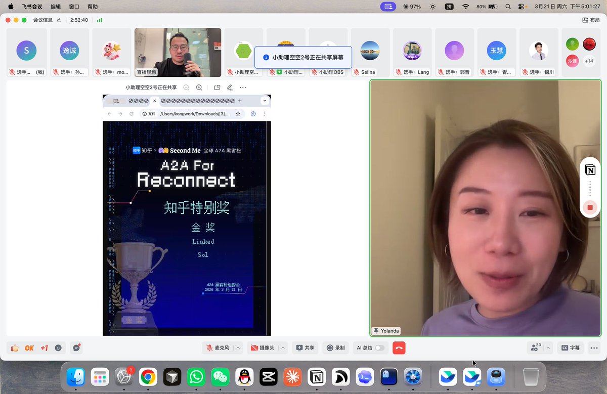This screenshot has height=394, width=607.
Task: Change layout with 布局 button
Action: click(x=591, y=20)
